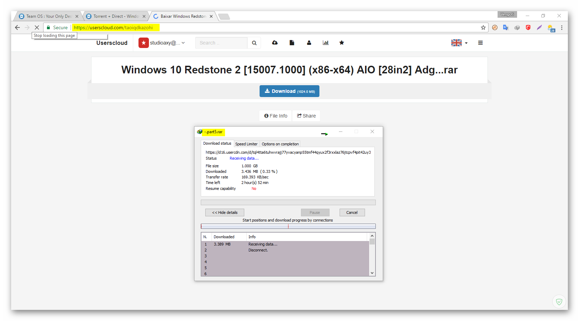Viewport: 579px width, 321px height.
Task: Open the weather extension with badge 28
Action: coord(551,28)
